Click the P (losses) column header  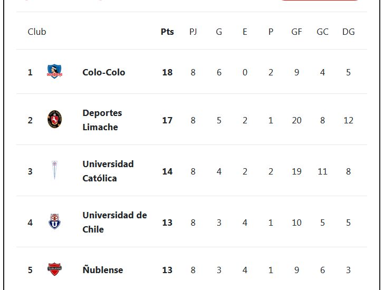271,32
